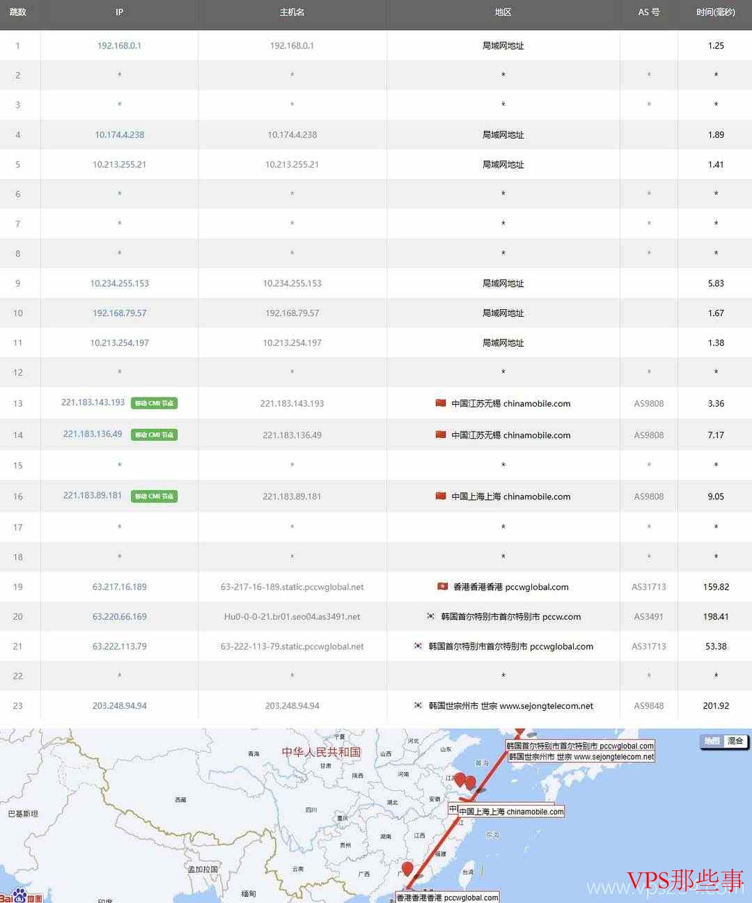Screen dimensions: 752x903
Task: Click region text 韩国首尔特别市首尔特别市 pccw.com
Action: click(510, 616)
